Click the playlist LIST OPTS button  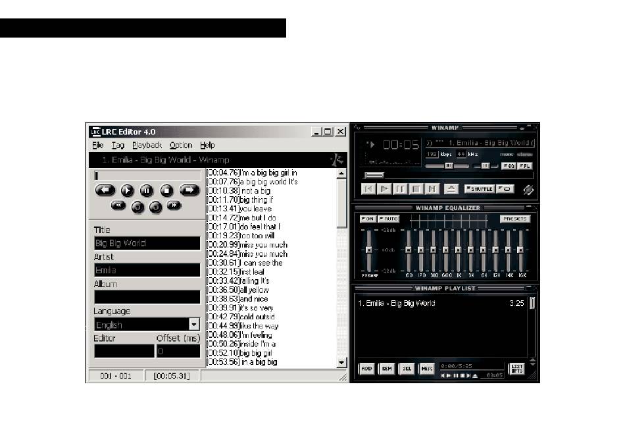(x=517, y=369)
